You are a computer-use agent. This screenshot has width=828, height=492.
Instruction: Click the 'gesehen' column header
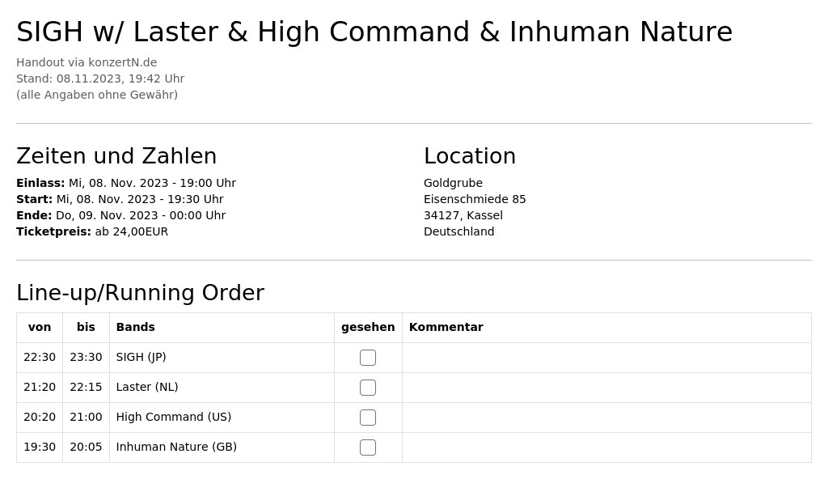pyautogui.click(x=368, y=327)
